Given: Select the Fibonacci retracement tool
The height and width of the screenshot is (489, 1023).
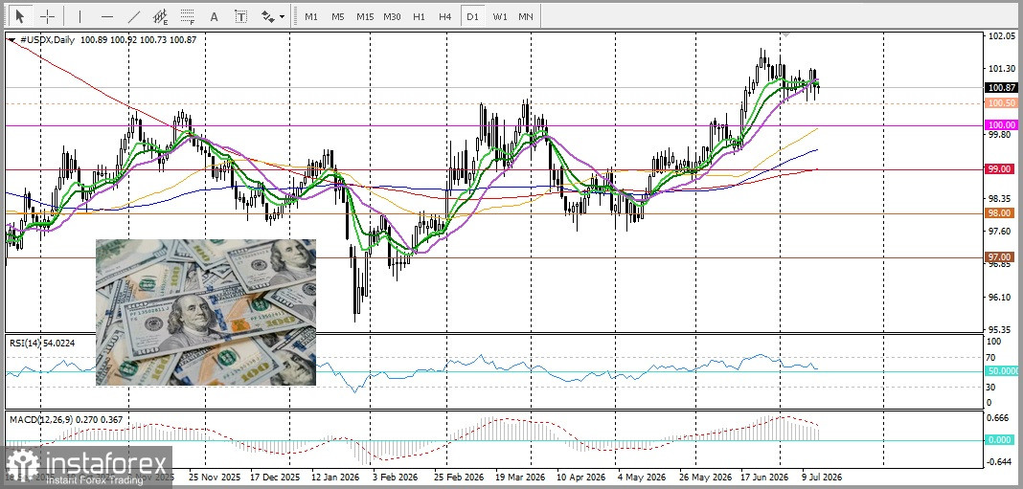Looking at the screenshot, I should click(x=187, y=16).
